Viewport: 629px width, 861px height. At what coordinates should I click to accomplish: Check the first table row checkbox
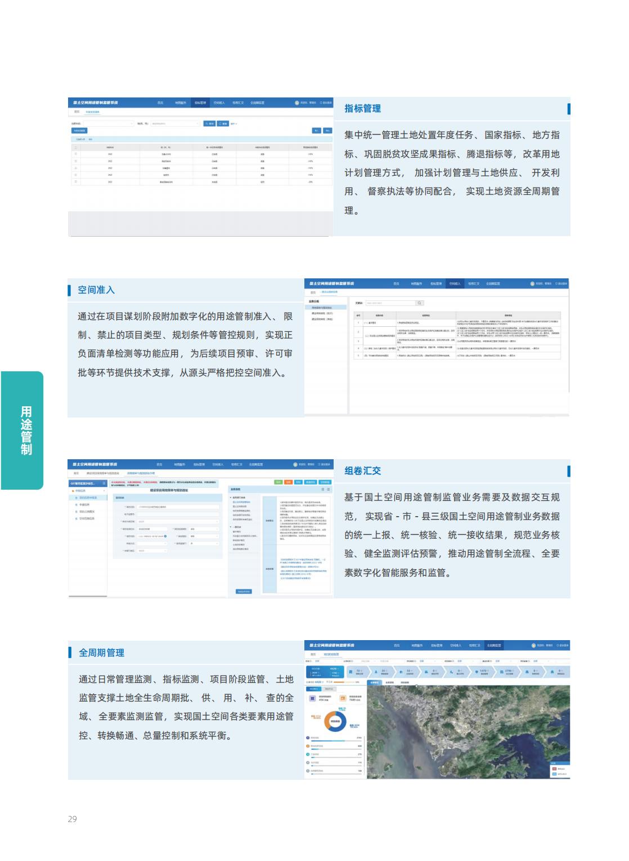76,154
